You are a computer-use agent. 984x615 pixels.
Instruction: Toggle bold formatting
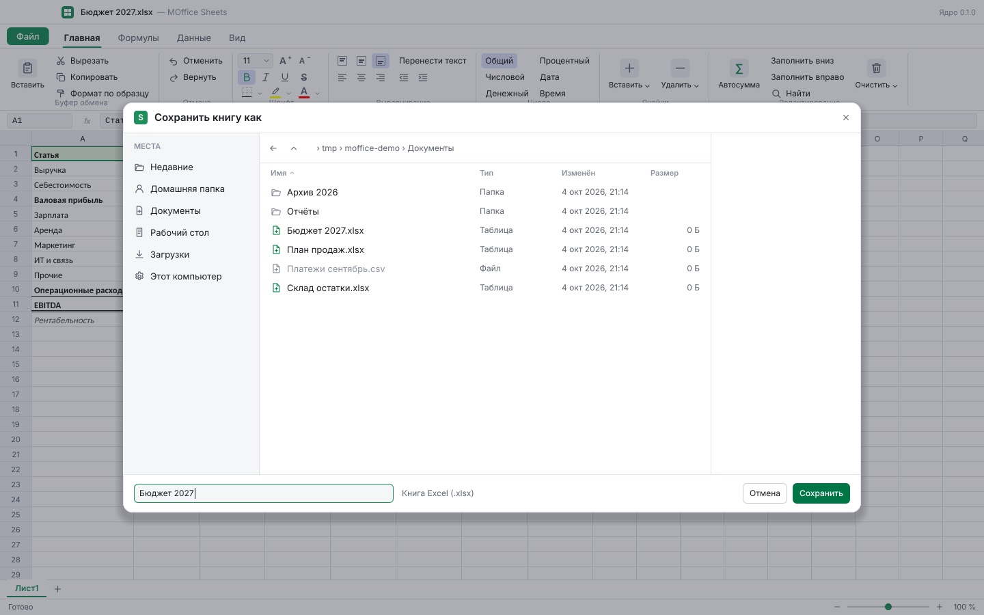pyautogui.click(x=247, y=77)
